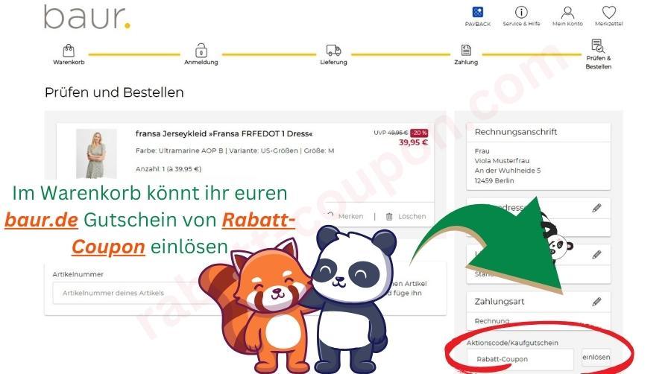This screenshot has height=374, width=671.
Task: Go to Anmeldung checkout step
Action: coord(201,51)
